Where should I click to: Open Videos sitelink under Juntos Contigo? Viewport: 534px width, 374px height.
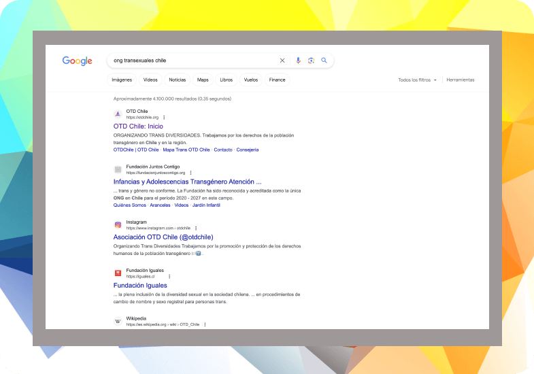pos(181,205)
